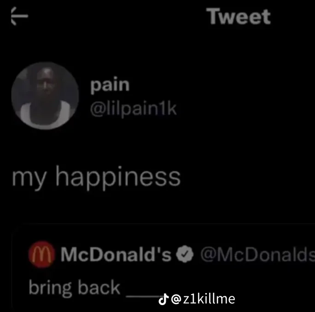Click the @ symbol before z1killme

click(176, 299)
